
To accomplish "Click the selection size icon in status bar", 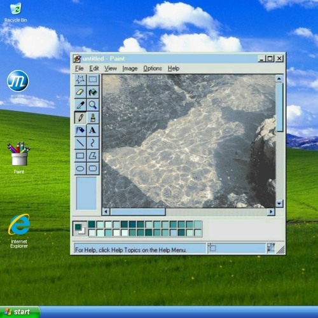I will click(271, 247).
